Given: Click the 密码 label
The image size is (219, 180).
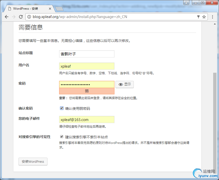Looking at the screenshot, I should click(x=22, y=83).
